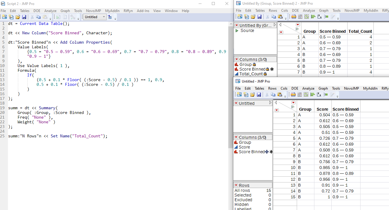The width and height of the screenshot is (389, 210).
Task: Select Score in the Untitled Columns list
Action: click(x=244, y=147)
